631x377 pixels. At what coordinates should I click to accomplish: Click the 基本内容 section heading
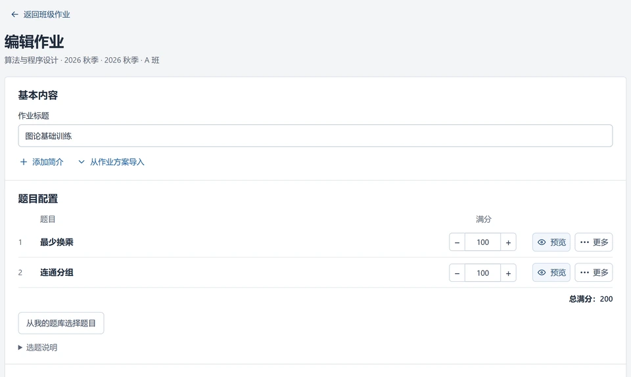point(38,95)
